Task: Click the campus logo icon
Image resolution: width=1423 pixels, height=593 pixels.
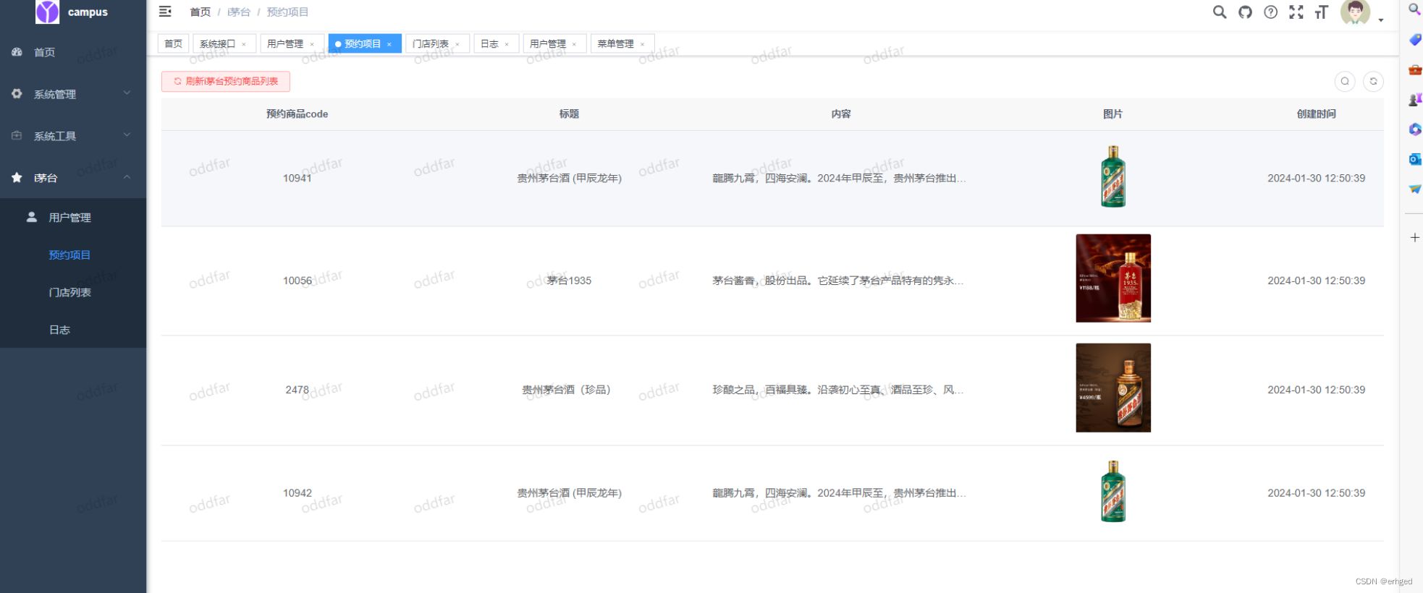Action: (48, 12)
